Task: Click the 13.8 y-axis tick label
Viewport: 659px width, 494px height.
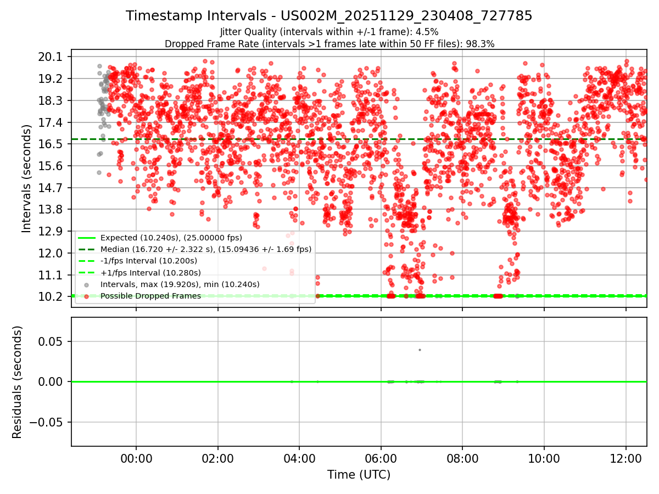Action: click(51, 210)
